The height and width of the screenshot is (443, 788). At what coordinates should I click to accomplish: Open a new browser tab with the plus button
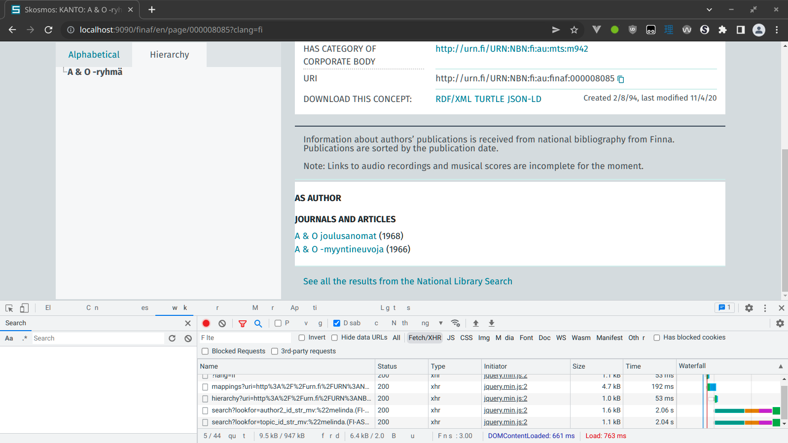click(152, 9)
